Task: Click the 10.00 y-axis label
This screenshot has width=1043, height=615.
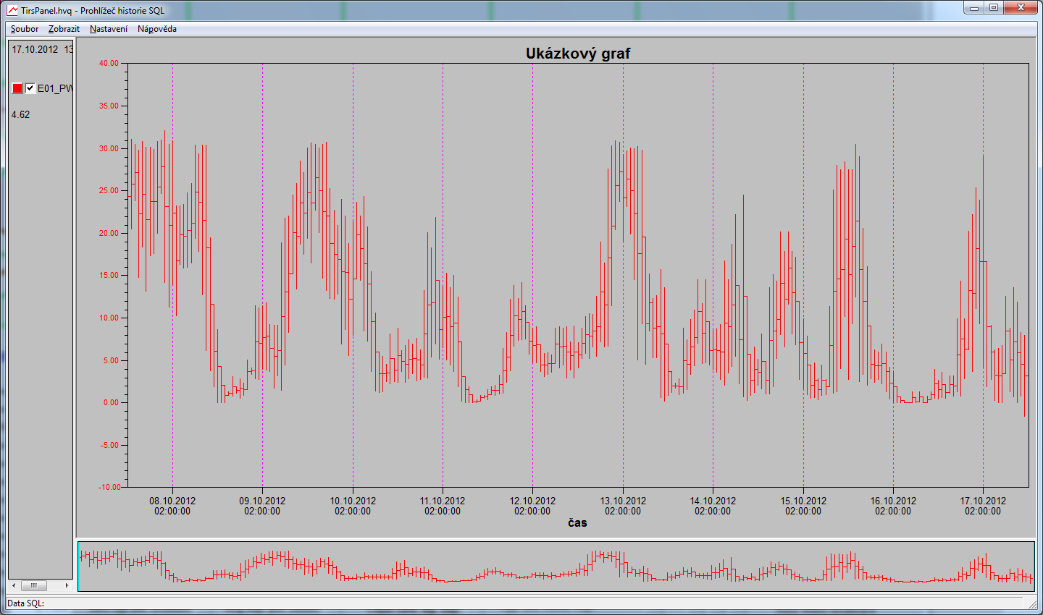Action: [x=109, y=318]
